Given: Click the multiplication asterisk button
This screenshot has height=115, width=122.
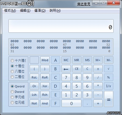Looking at the screenshot, I should tap(98, 86).
